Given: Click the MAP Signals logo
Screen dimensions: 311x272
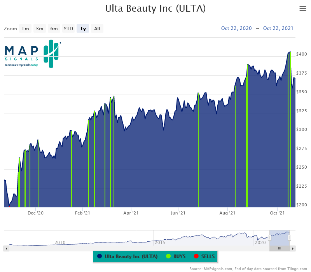Looking at the screenshot, I should coord(33,54).
